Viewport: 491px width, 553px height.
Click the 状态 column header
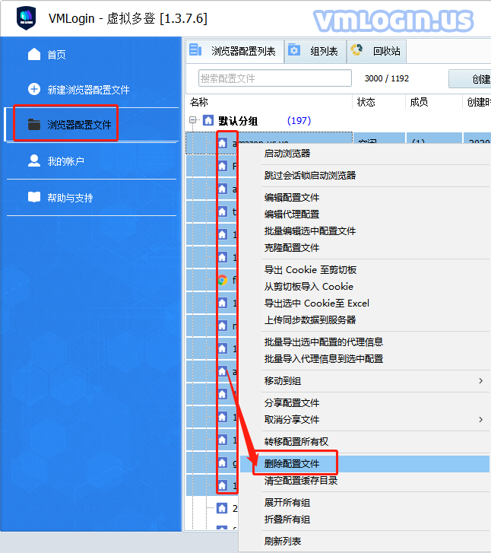click(366, 102)
